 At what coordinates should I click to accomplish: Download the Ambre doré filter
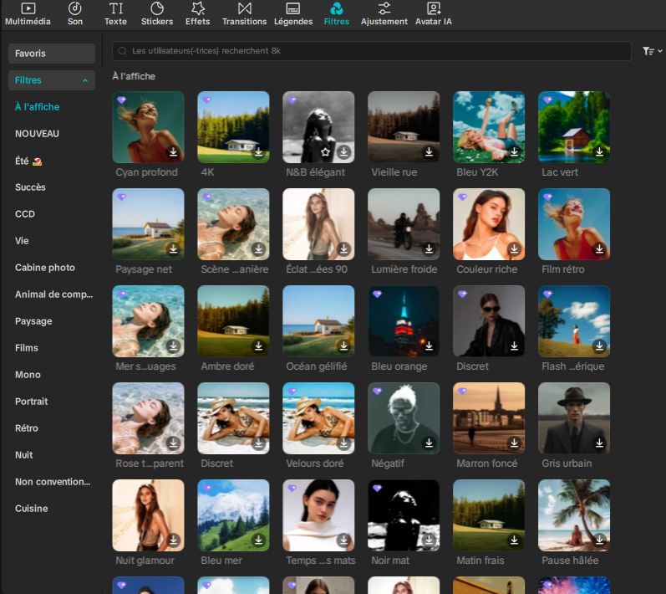(x=259, y=346)
